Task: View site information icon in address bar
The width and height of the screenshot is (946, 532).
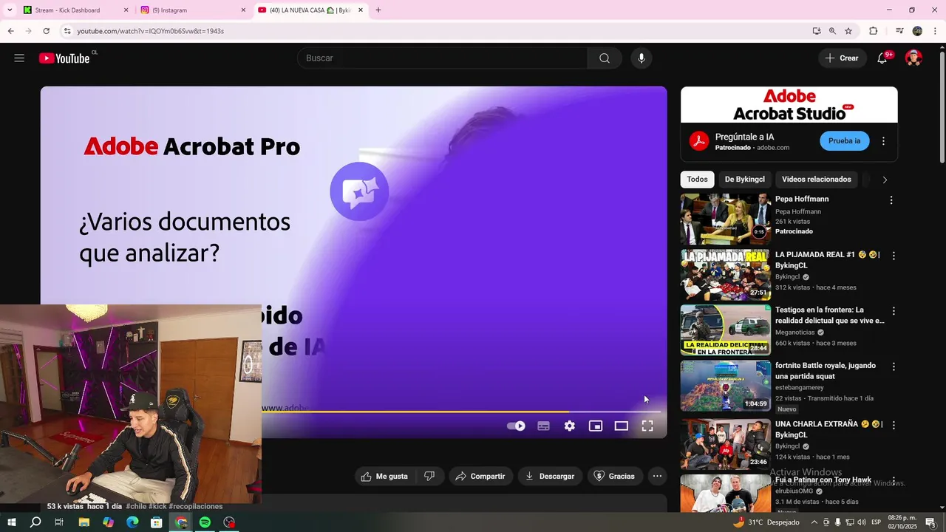Action: [x=67, y=31]
